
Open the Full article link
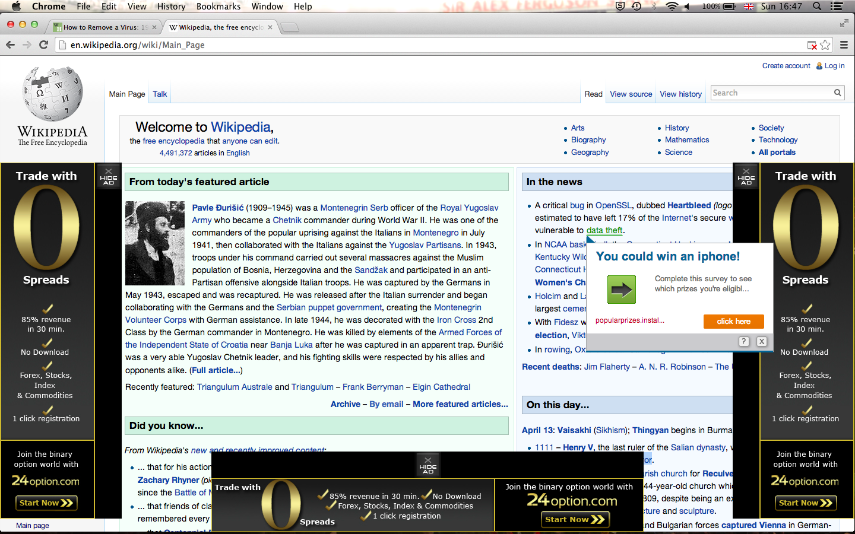(x=216, y=370)
